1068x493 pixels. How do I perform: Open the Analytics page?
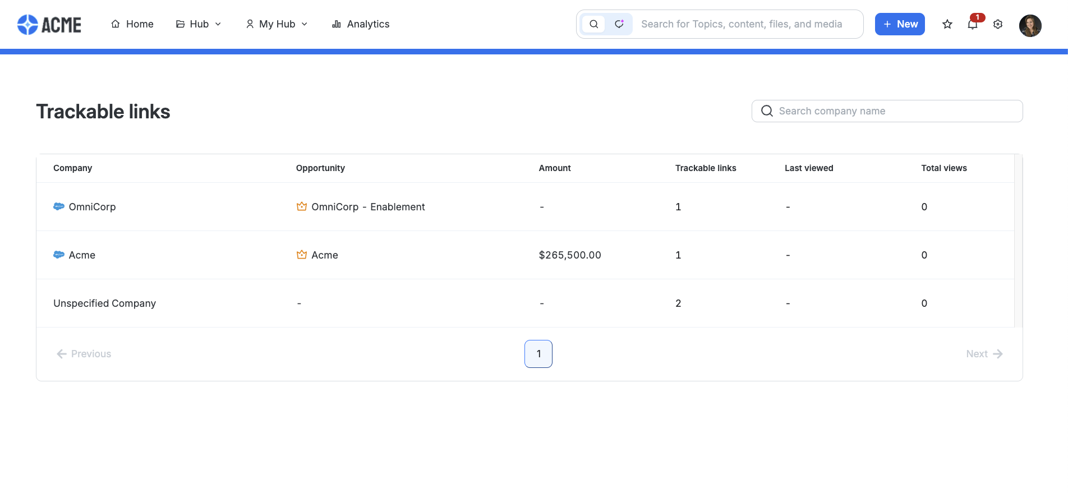click(361, 24)
